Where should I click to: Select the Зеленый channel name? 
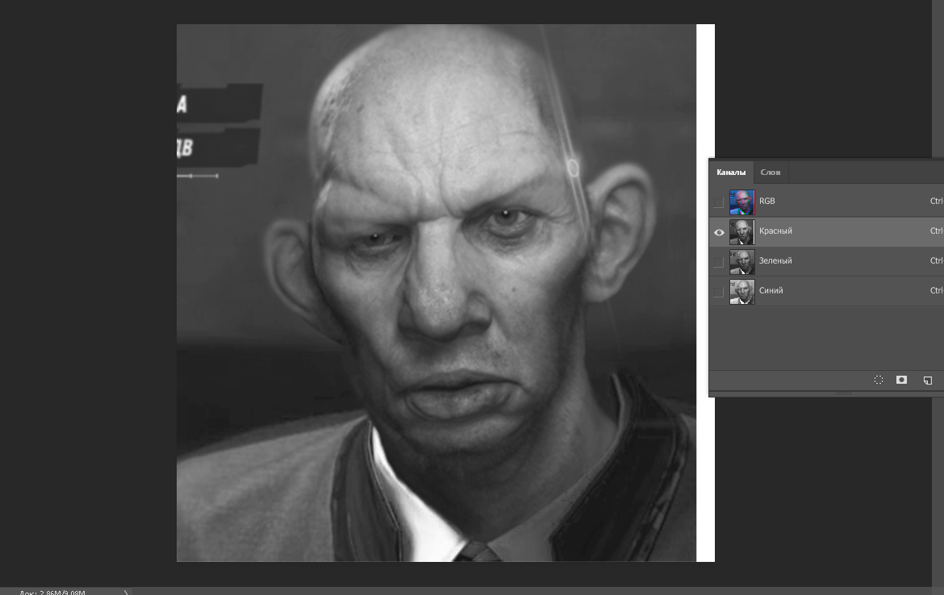(x=775, y=260)
